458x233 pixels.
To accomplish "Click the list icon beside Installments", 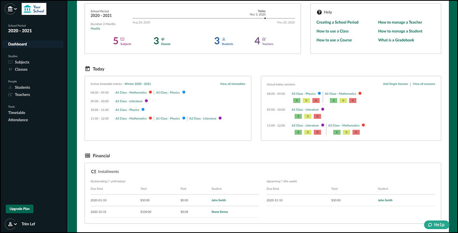I will (94, 172).
